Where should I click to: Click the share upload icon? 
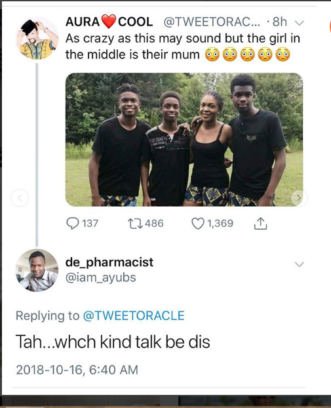(x=260, y=223)
